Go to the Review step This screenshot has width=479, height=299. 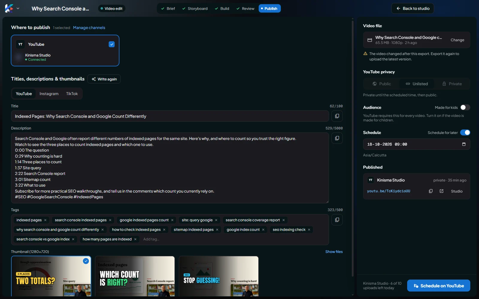[245, 8]
